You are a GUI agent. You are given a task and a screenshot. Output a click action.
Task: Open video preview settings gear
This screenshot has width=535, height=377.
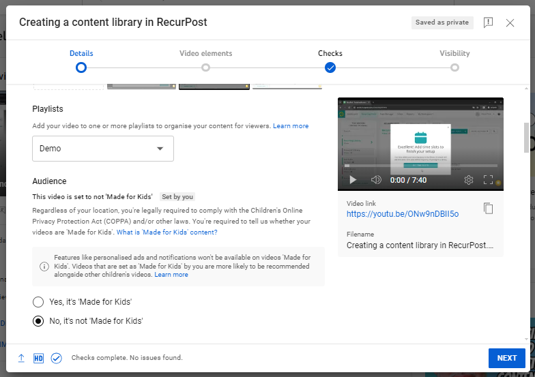click(468, 180)
